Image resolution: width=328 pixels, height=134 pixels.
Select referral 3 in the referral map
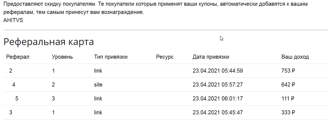pyautogui.click(x=11, y=112)
